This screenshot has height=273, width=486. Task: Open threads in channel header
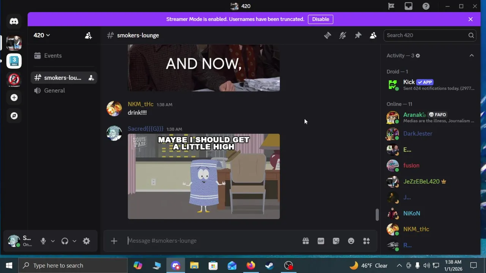[327, 35]
